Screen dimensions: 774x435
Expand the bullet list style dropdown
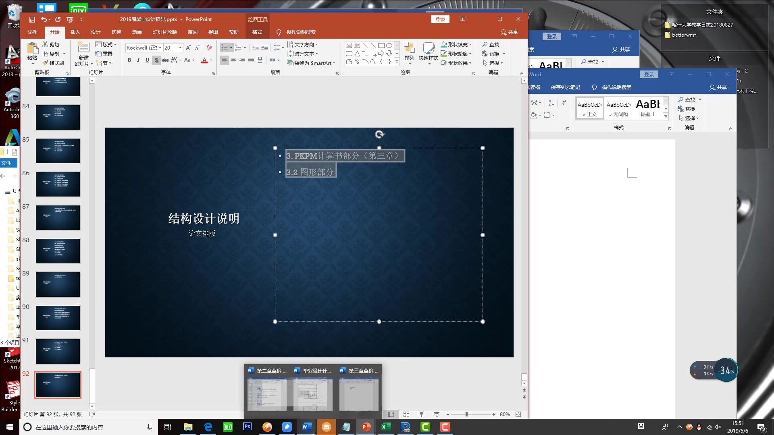[231, 48]
